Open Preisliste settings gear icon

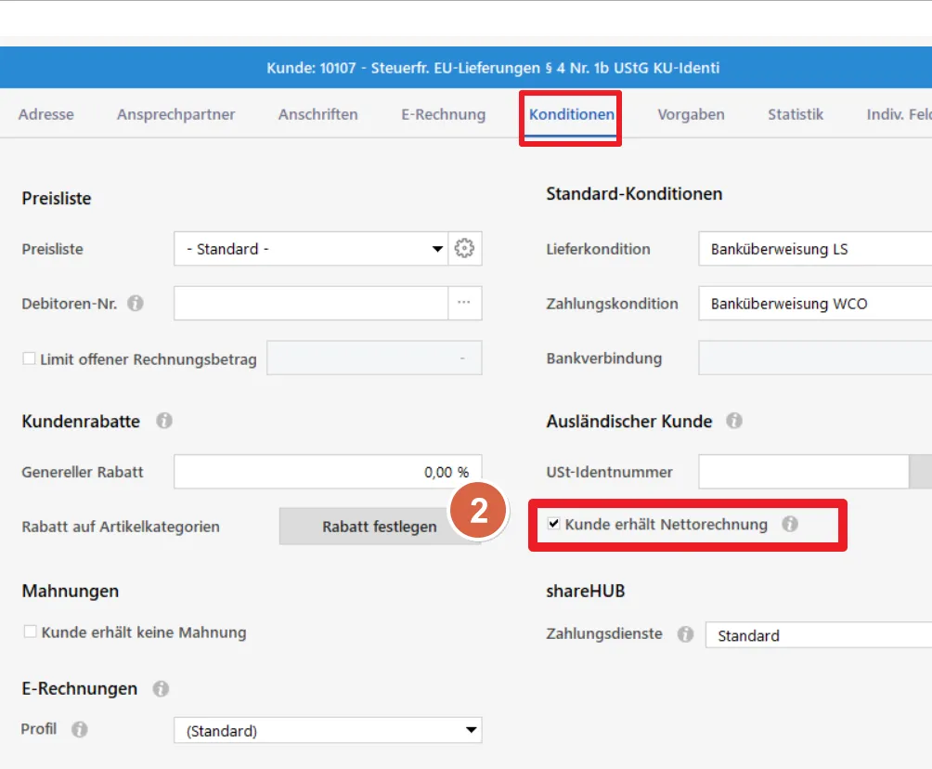pos(465,249)
